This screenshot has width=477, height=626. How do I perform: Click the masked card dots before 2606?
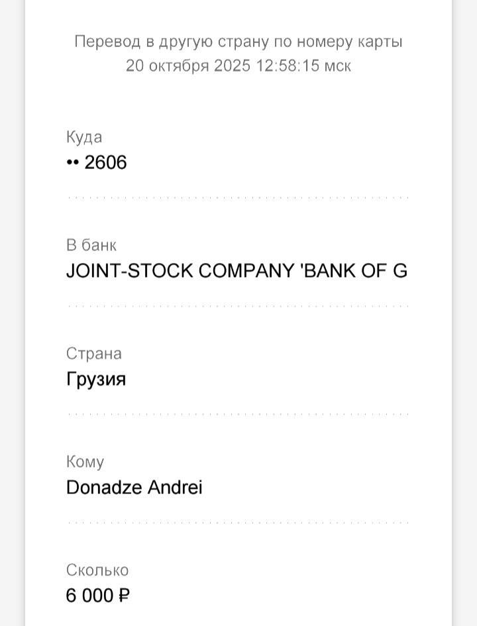click(x=72, y=163)
